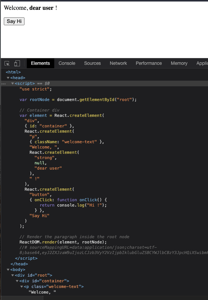The image size is (208, 300).
Task: Click the "strong", code line
Action: [x=46, y=158]
